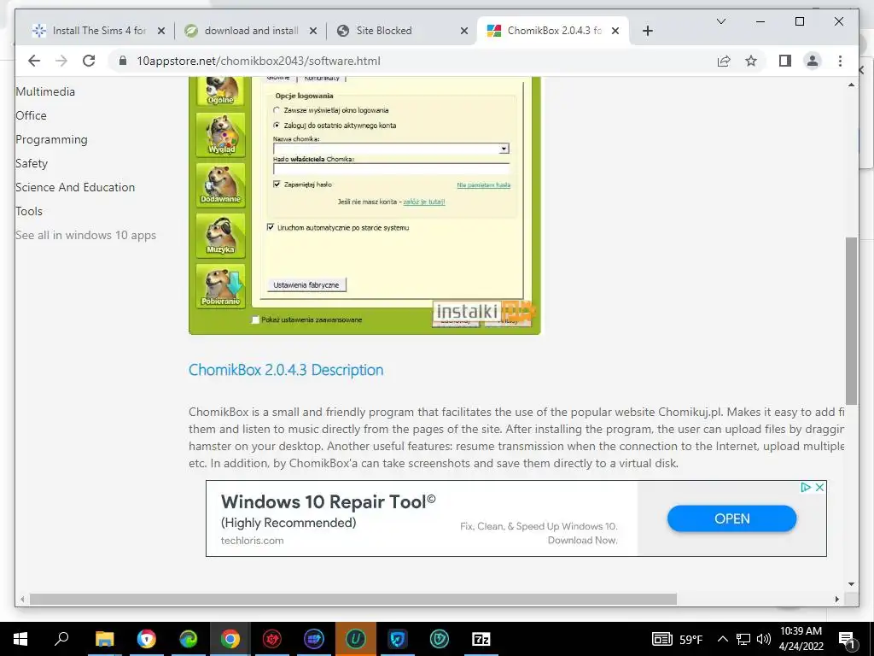Open the Chrome profile avatar menu
This screenshot has width=874, height=656.
point(813,61)
